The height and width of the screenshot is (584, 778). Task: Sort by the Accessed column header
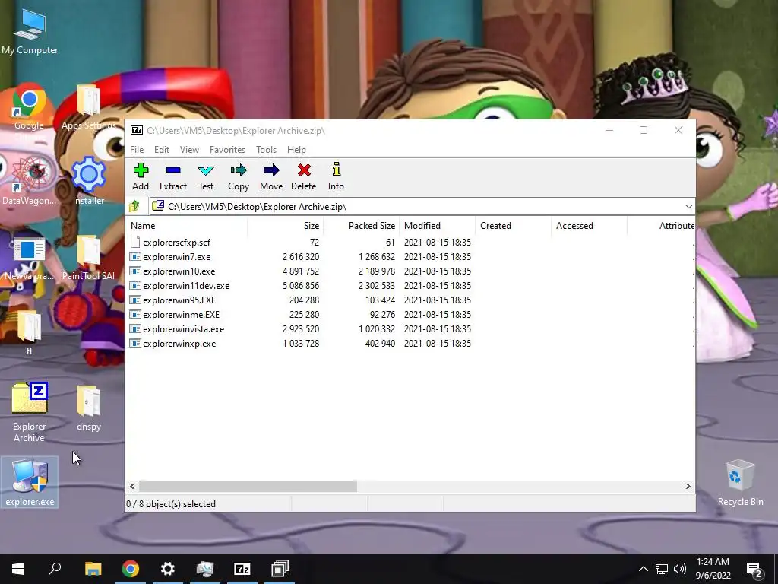[589, 225]
